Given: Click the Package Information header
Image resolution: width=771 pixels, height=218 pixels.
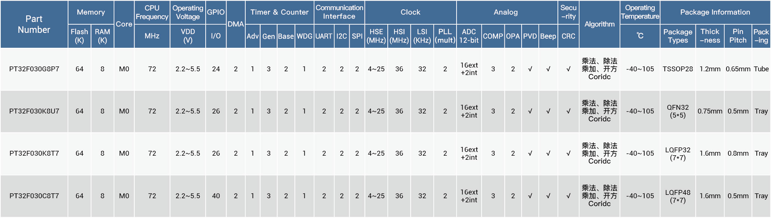Looking at the screenshot, I should 715,12.
